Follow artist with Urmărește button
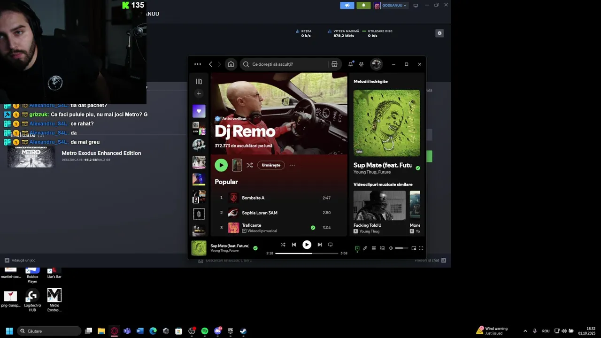The height and width of the screenshot is (338, 601). coord(271,165)
